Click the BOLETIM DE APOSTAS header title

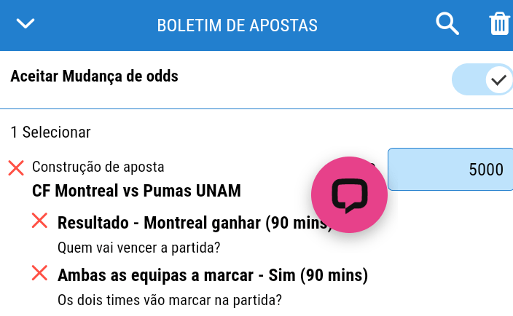pos(237,25)
